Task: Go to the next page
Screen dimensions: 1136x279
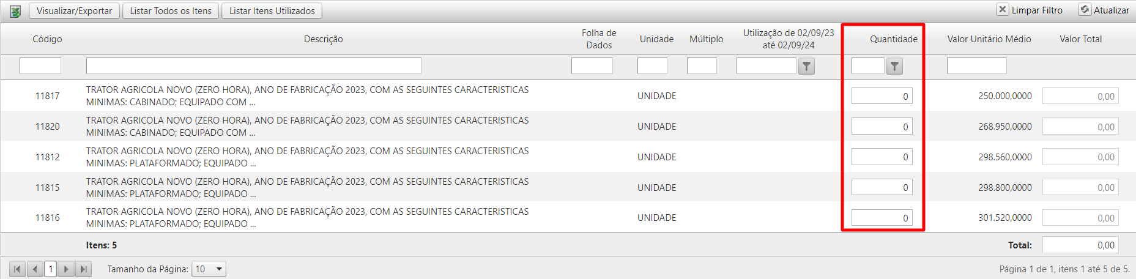Action: click(66, 269)
